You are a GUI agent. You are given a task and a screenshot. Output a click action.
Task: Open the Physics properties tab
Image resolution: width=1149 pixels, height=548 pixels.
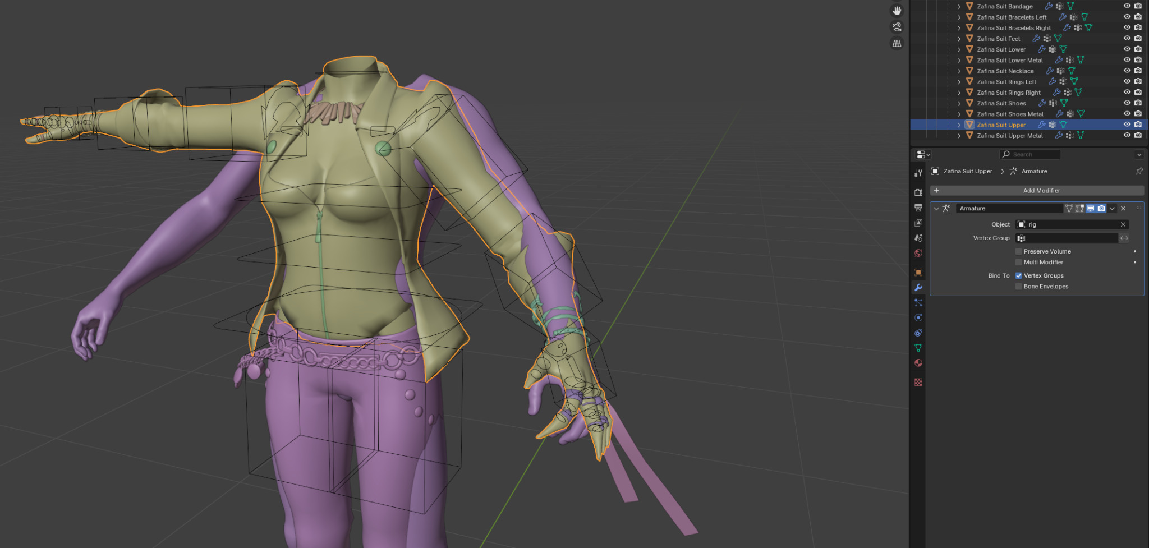click(918, 317)
